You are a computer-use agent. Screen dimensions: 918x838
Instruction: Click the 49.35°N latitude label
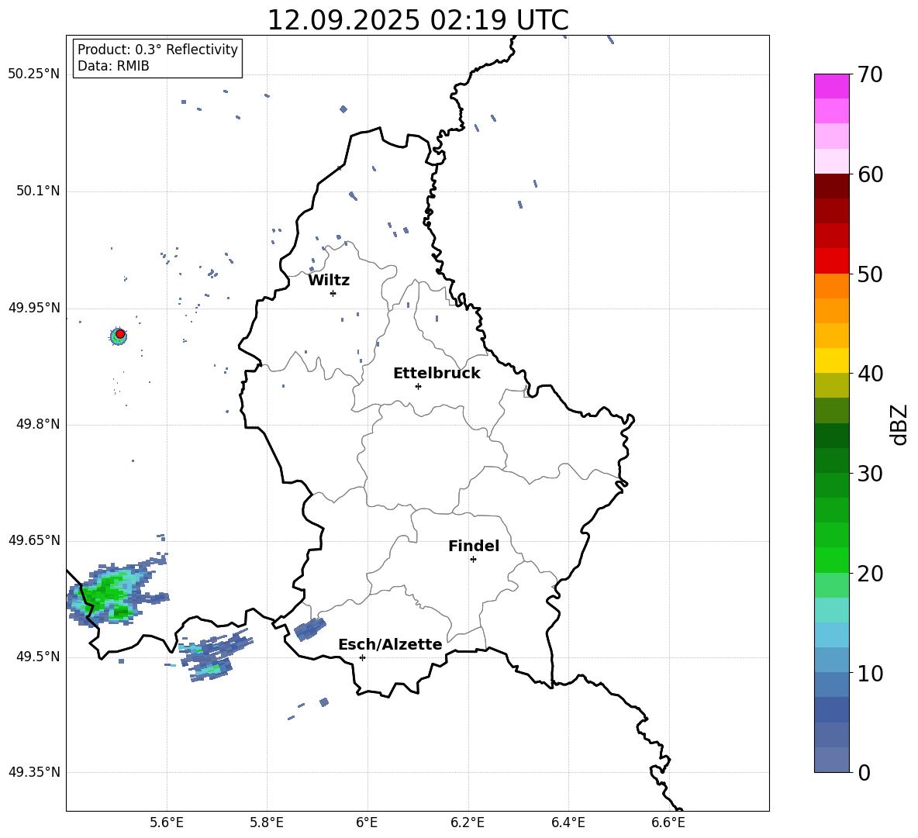[34, 772]
